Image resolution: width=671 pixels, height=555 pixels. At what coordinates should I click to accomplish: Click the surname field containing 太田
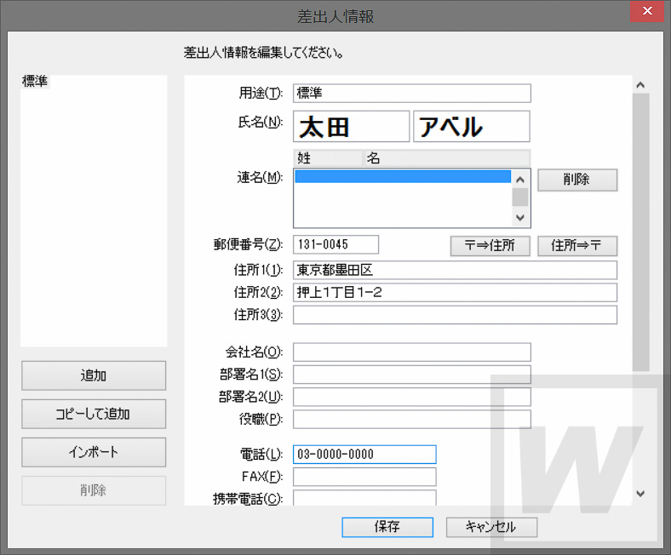pyautogui.click(x=351, y=126)
